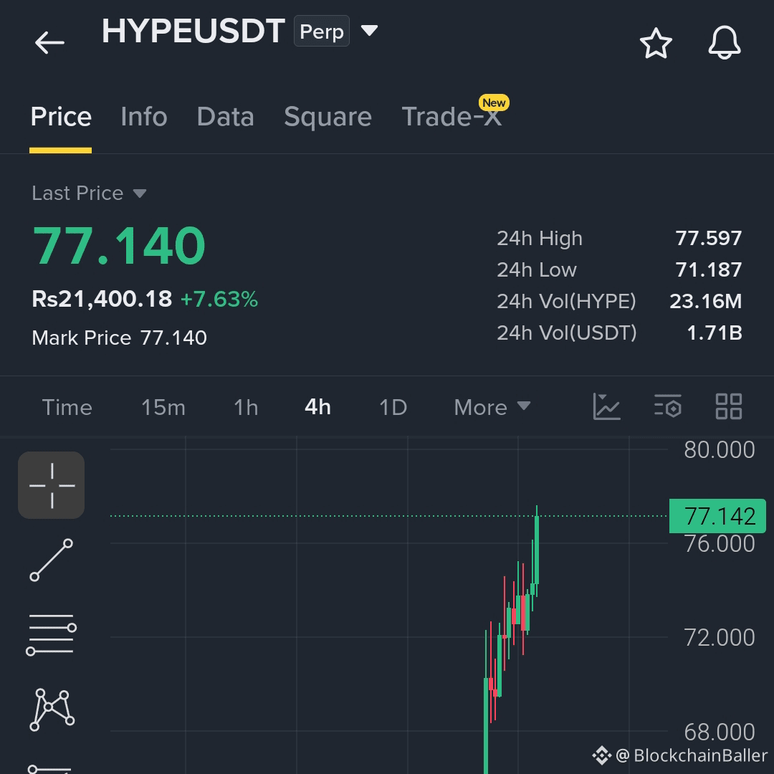774x774 pixels.
Task: Select the 4h chart interval
Action: pos(318,408)
